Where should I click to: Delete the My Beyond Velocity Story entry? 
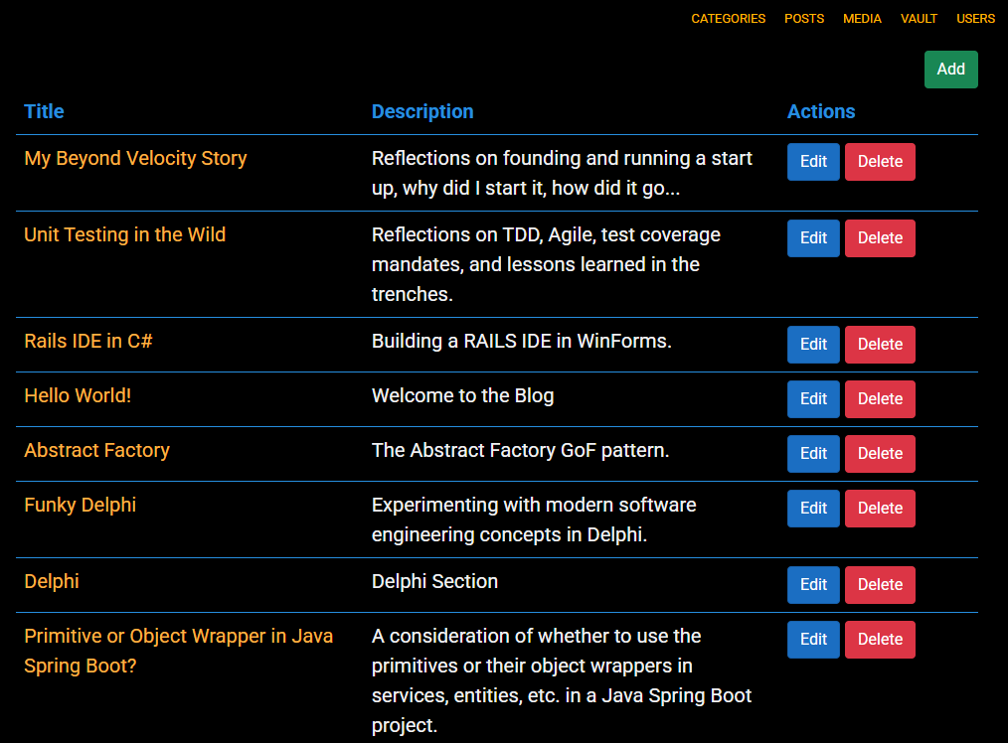880,162
